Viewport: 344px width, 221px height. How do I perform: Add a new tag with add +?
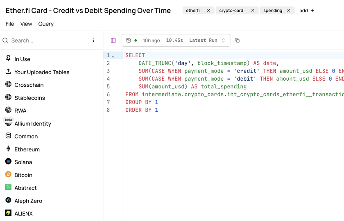click(307, 11)
